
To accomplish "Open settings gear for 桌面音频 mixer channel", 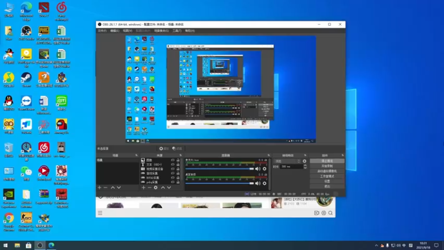I will coord(265,183).
